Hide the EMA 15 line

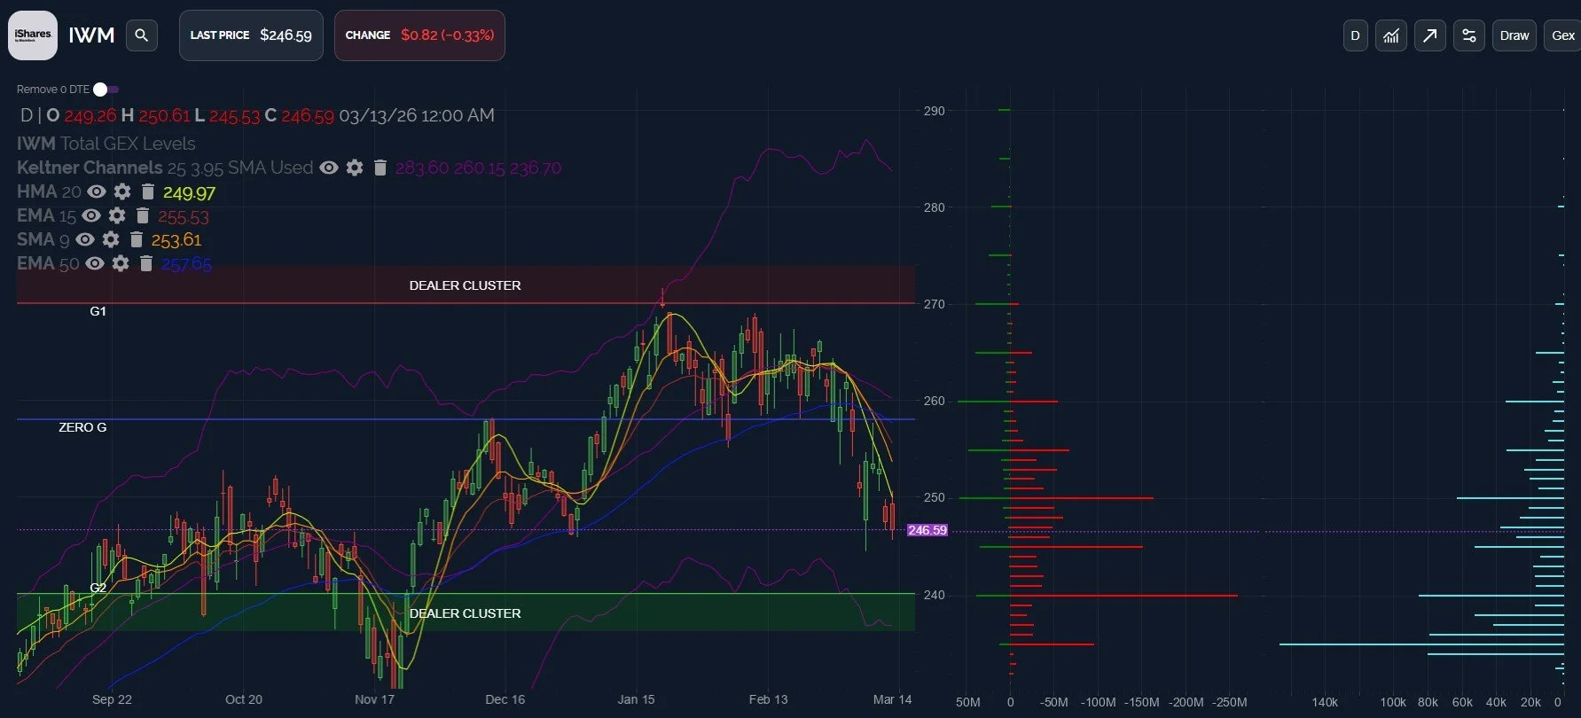pos(91,215)
